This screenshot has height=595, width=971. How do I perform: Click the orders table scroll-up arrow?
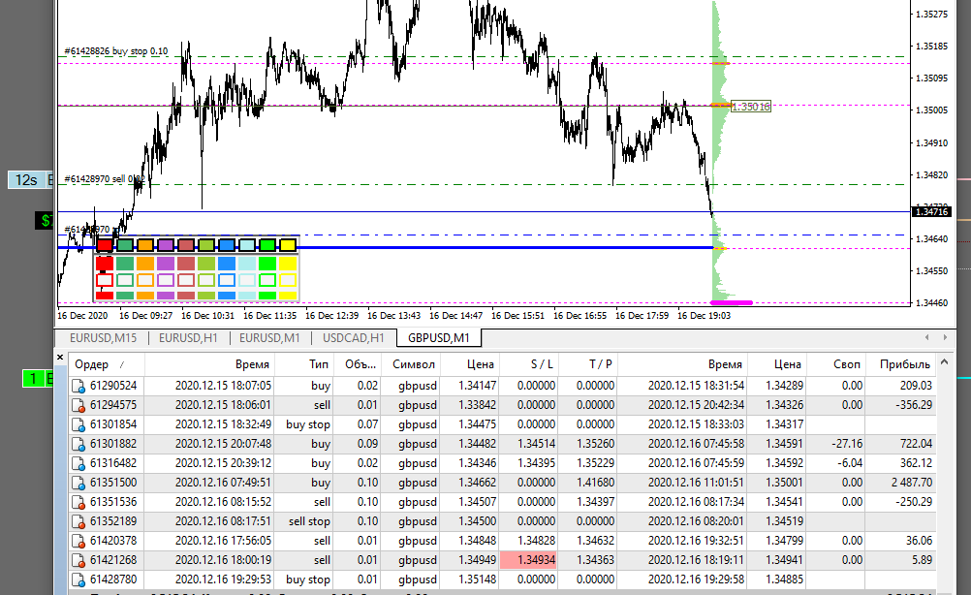point(944,362)
